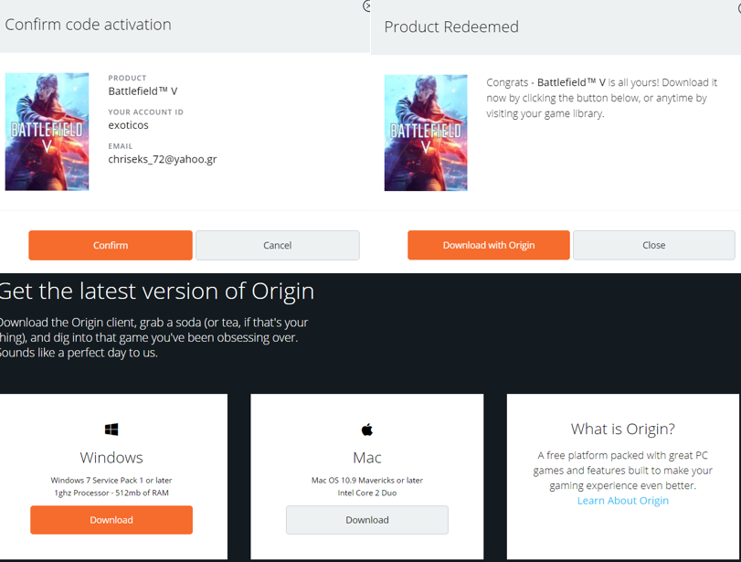
Task: Click the Congrats message text
Action: coord(601,98)
